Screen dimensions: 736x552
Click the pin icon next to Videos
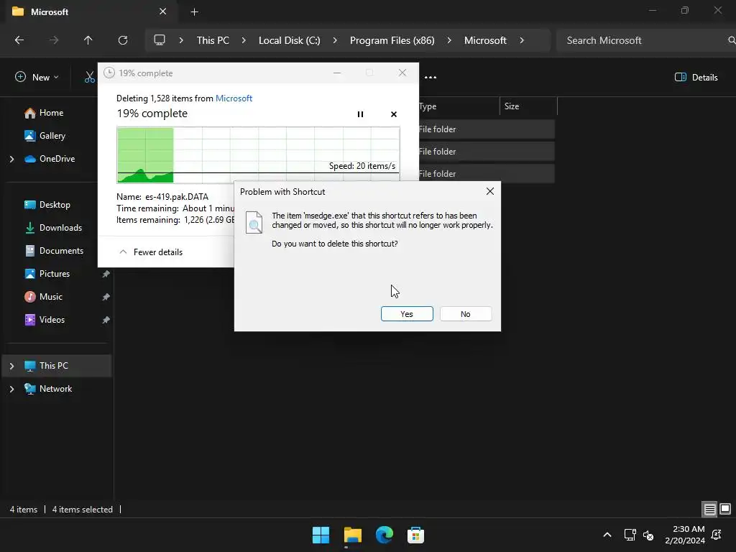click(106, 320)
